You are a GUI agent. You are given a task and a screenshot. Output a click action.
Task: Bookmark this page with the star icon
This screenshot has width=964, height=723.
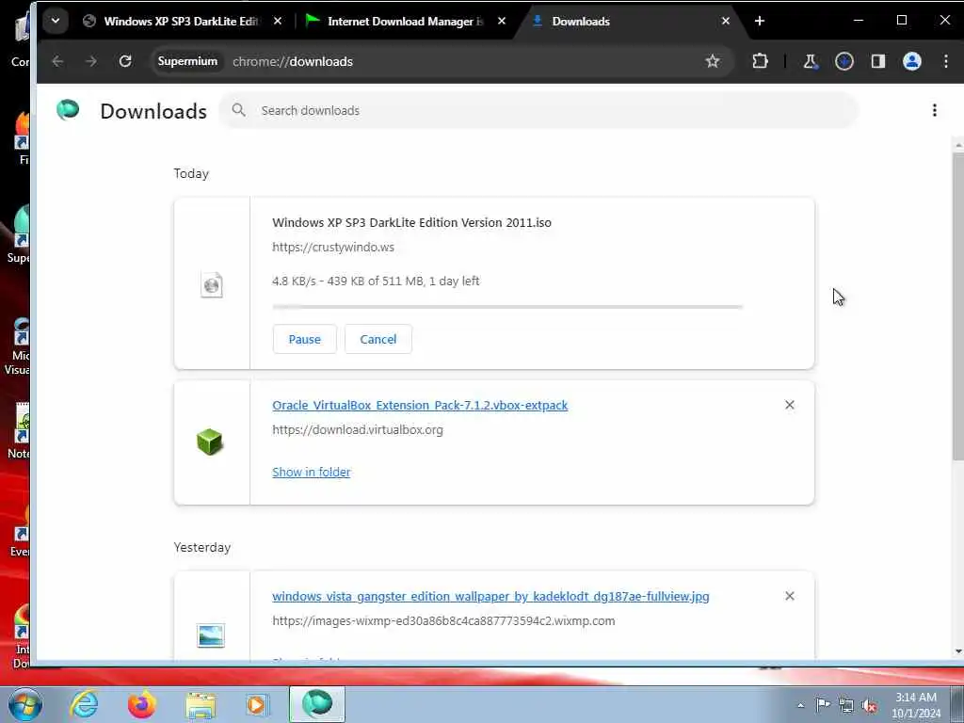pyautogui.click(x=712, y=61)
